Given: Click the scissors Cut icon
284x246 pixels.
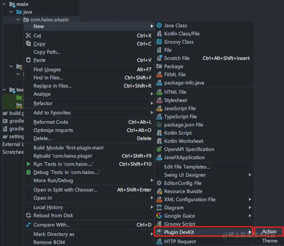Looking at the screenshot, I should tap(28, 35).
